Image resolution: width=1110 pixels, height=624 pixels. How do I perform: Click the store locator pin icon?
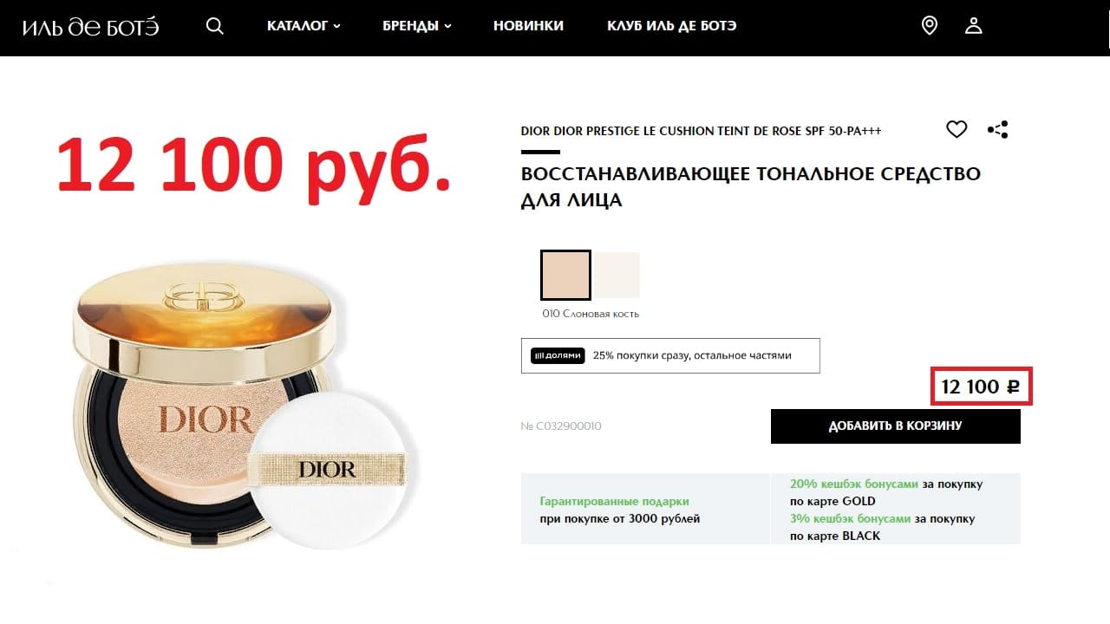click(x=929, y=26)
